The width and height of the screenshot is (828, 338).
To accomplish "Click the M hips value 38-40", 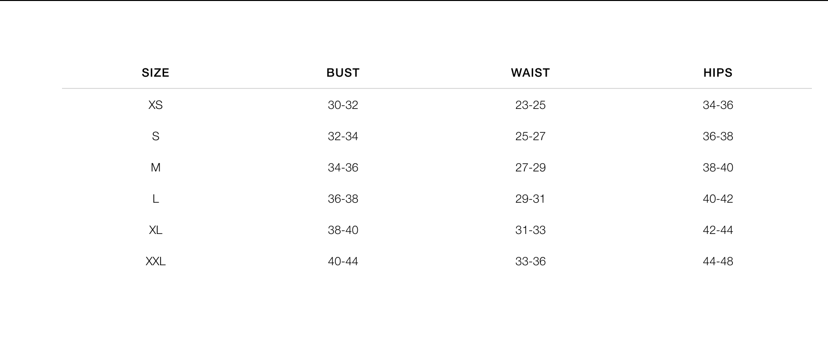I will tap(718, 168).
